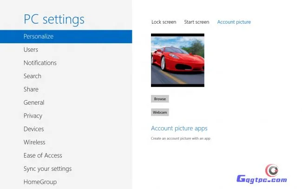Viewport: 302px width, 189px height.
Task: Click the Browse button
Action: pos(160,99)
